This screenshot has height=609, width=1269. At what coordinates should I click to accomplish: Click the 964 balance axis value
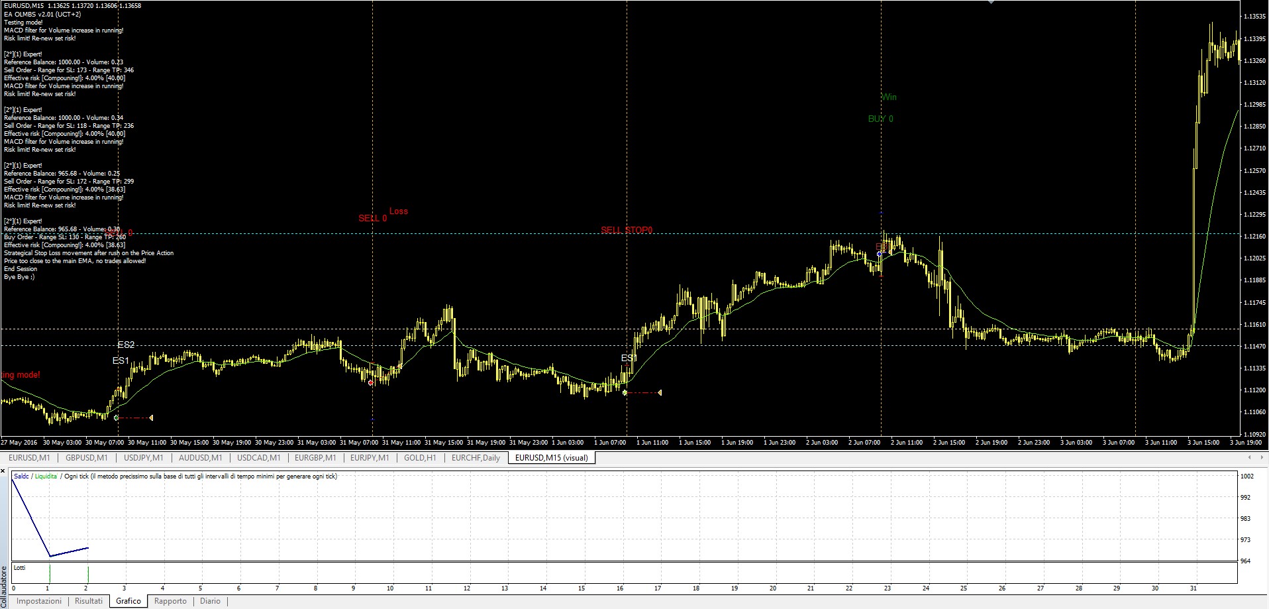[x=1246, y=561]
